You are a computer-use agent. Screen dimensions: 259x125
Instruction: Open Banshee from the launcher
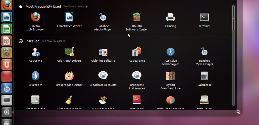click(7, 88)
